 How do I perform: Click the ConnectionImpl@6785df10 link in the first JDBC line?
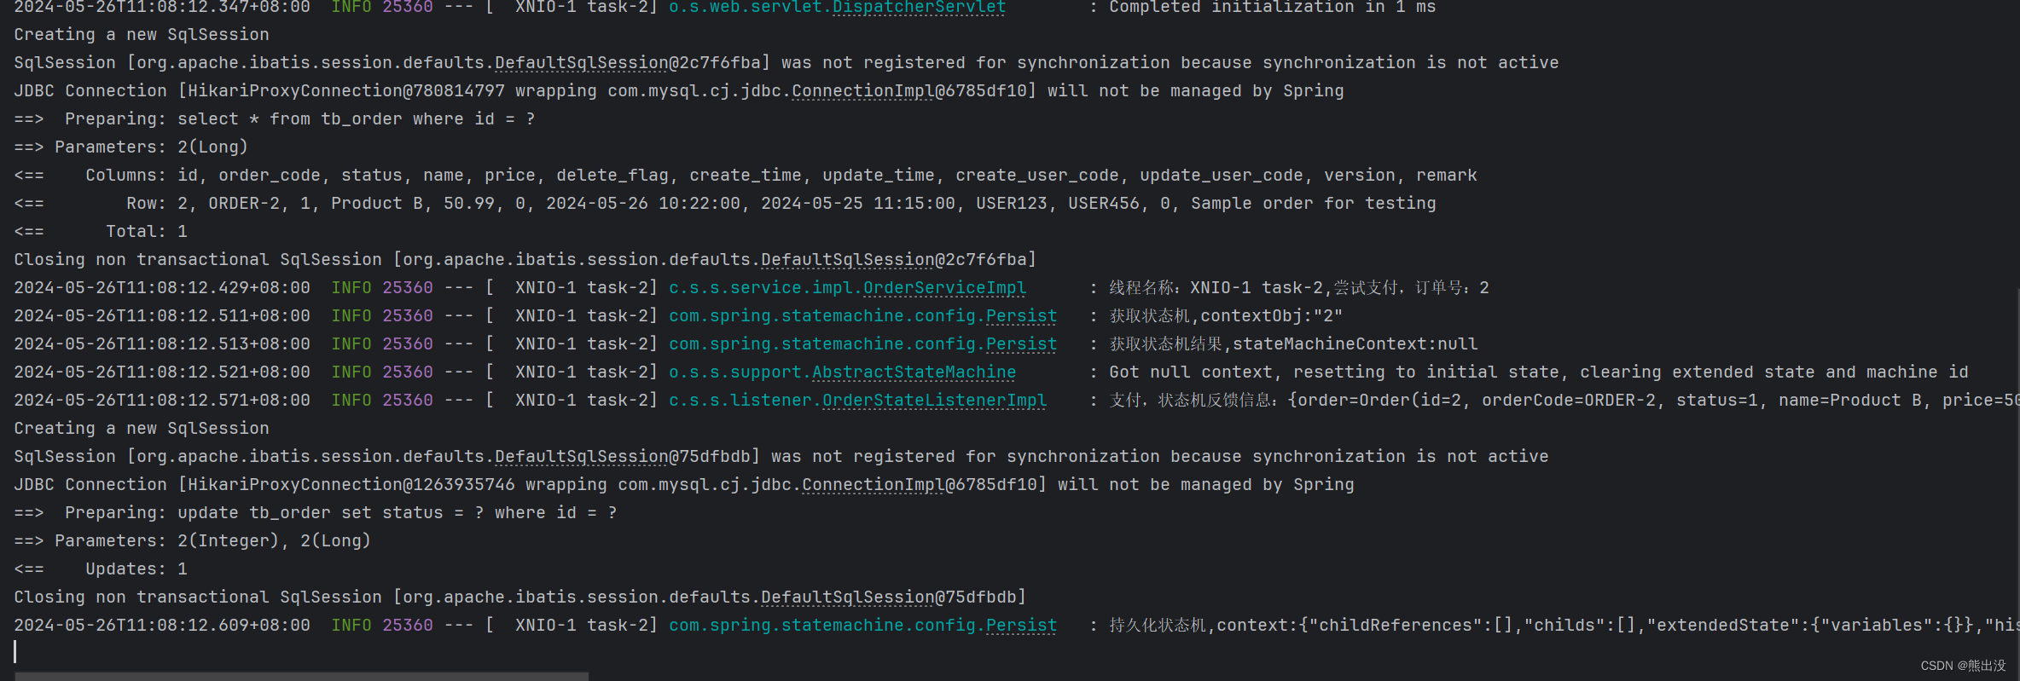[909, 91]
